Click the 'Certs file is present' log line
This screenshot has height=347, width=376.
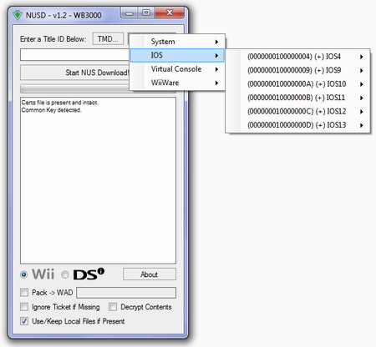pos(60,103)
